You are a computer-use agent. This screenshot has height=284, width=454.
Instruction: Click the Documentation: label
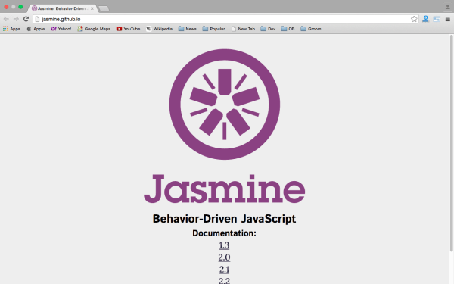click(225, 233)
